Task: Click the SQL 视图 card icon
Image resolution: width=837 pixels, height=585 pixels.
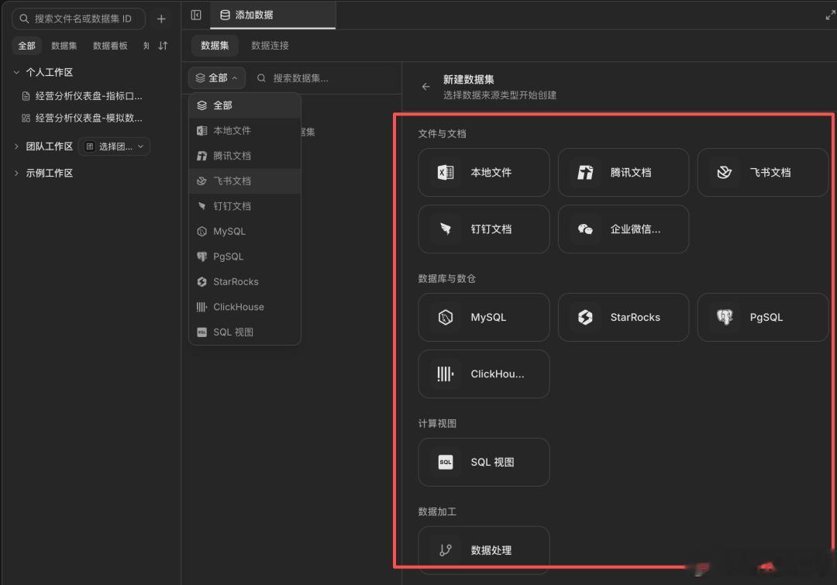Action: 445,463
